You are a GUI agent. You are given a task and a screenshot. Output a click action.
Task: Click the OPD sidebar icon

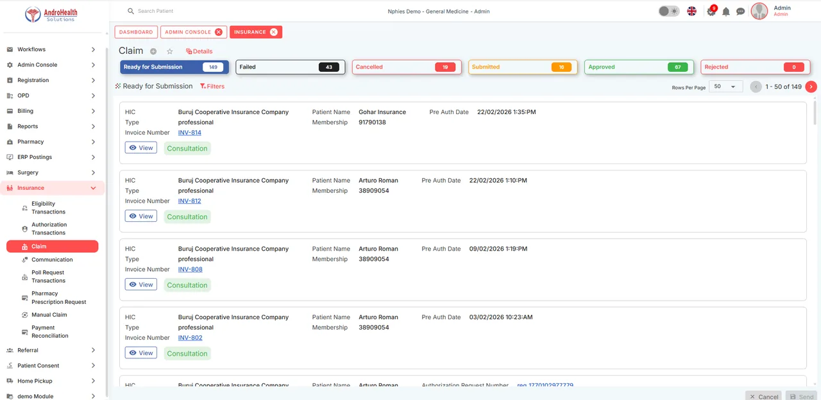(10, 96)
